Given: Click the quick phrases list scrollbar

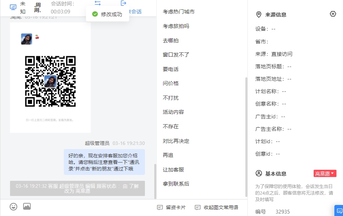Looking at the screenshot, I should (x=246, y=137).
